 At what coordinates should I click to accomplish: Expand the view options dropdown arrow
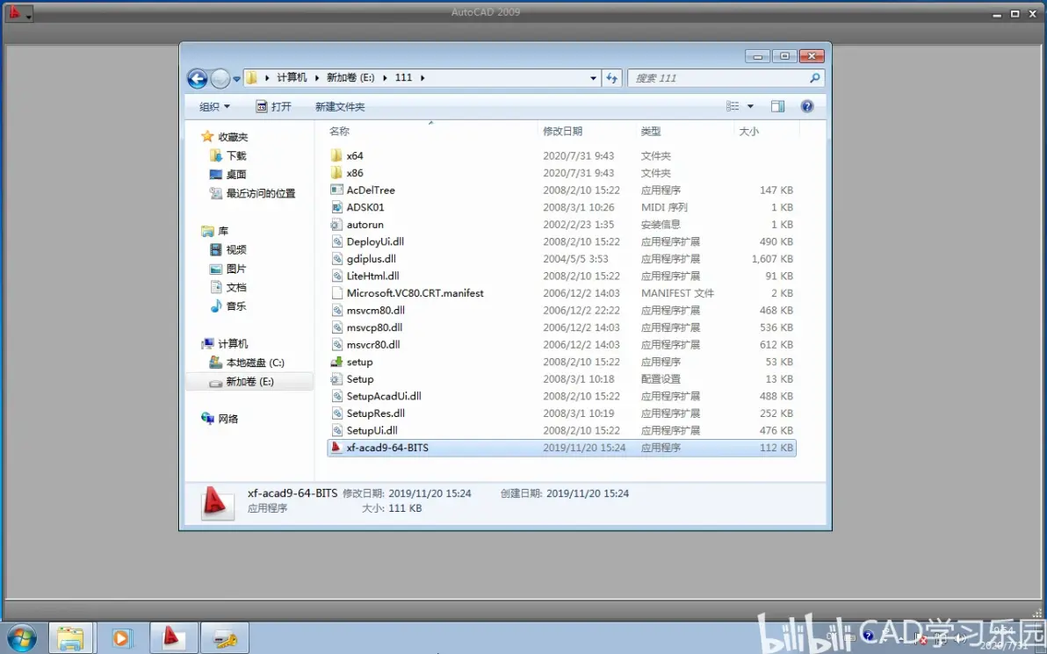click(750, 106)
